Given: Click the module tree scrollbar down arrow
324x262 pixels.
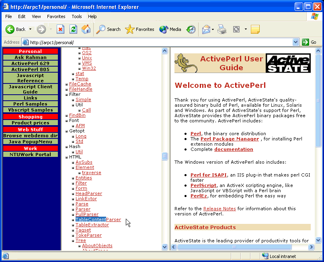Looking at the screenshot, I should point(164,247).
